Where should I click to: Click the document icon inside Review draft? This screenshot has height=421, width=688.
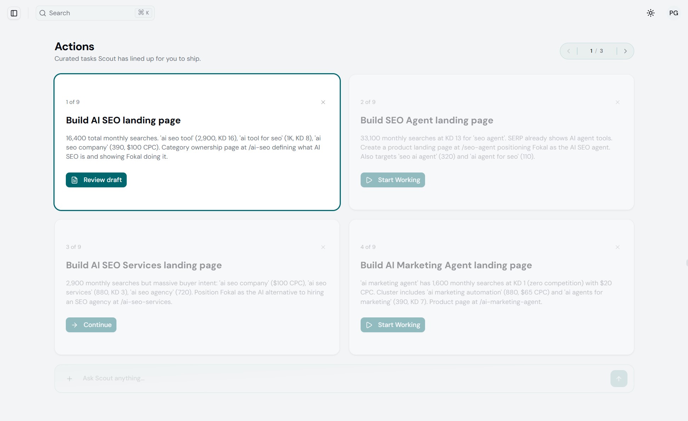75,180
